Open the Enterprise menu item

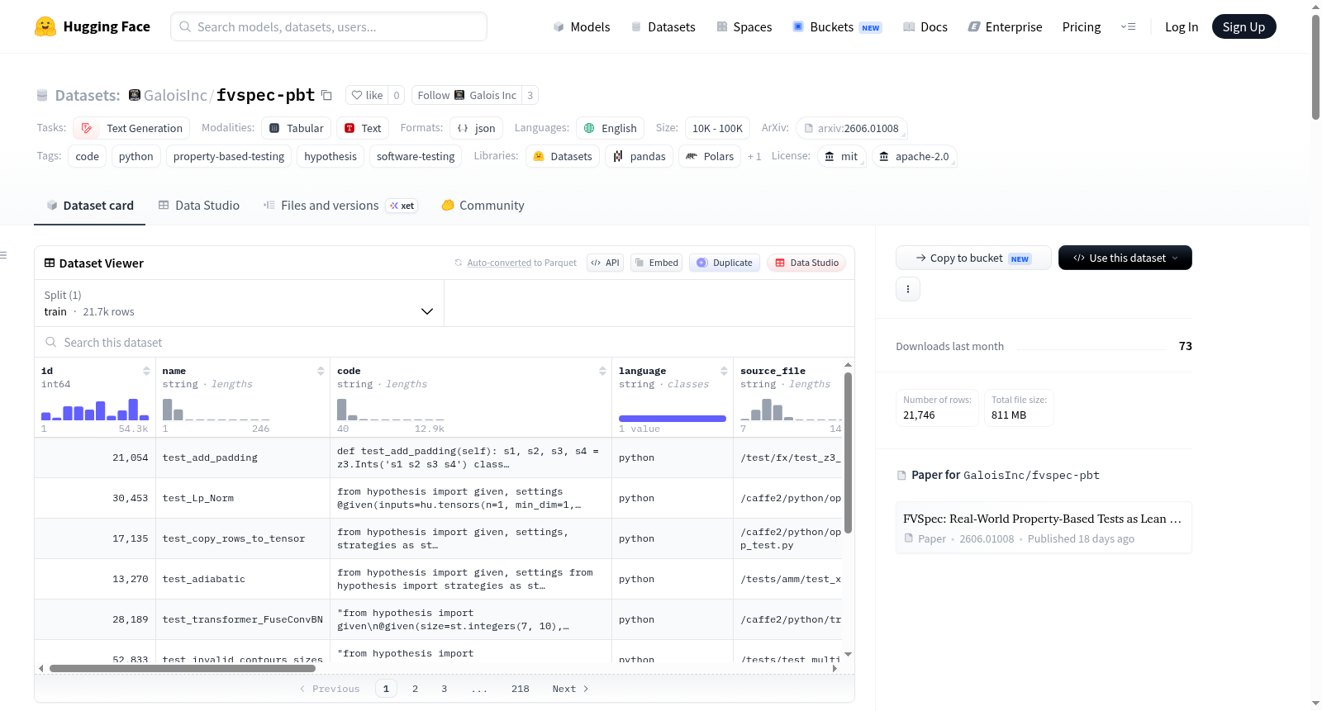[x=1005, y=26]
